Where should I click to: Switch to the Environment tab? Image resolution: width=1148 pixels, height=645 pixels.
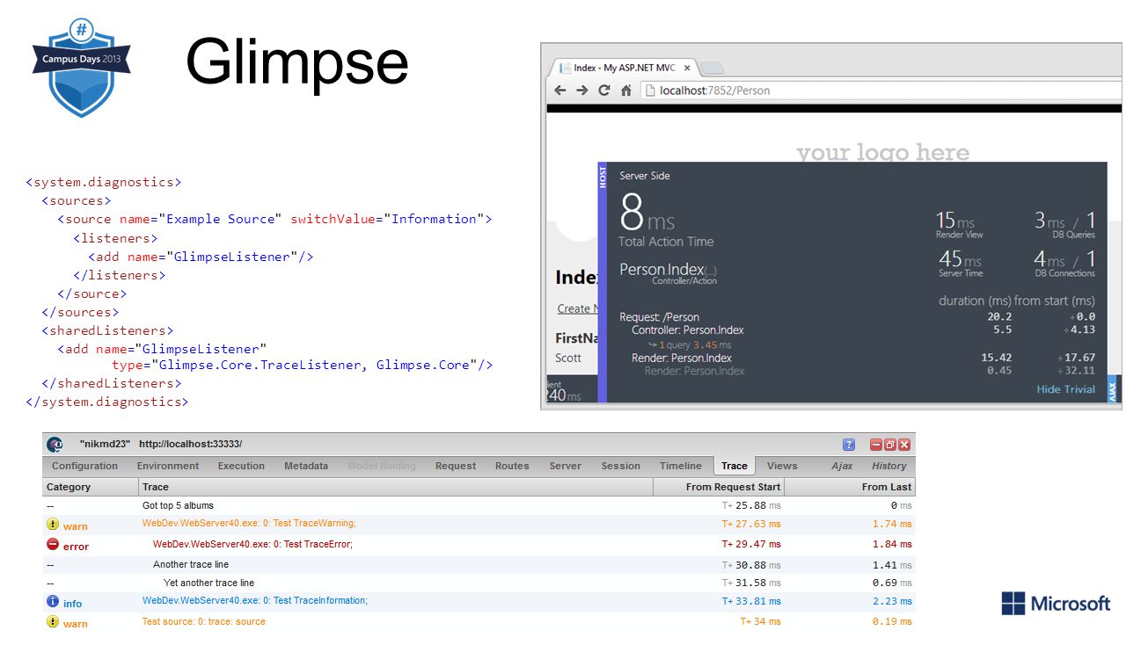pos(168,466)
